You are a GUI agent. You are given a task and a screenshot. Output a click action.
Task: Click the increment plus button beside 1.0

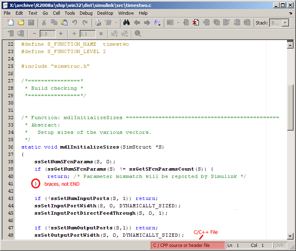pyautogui.click(x=61, y=34)
